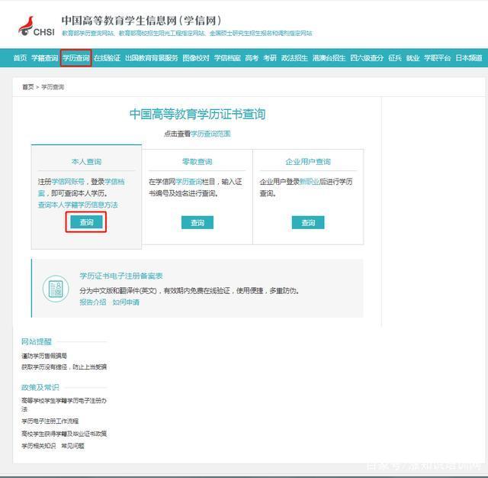This screenshot has width=488, height=478.
Task: Select the 本人查询 tab heading
Action: pos(86,161)
